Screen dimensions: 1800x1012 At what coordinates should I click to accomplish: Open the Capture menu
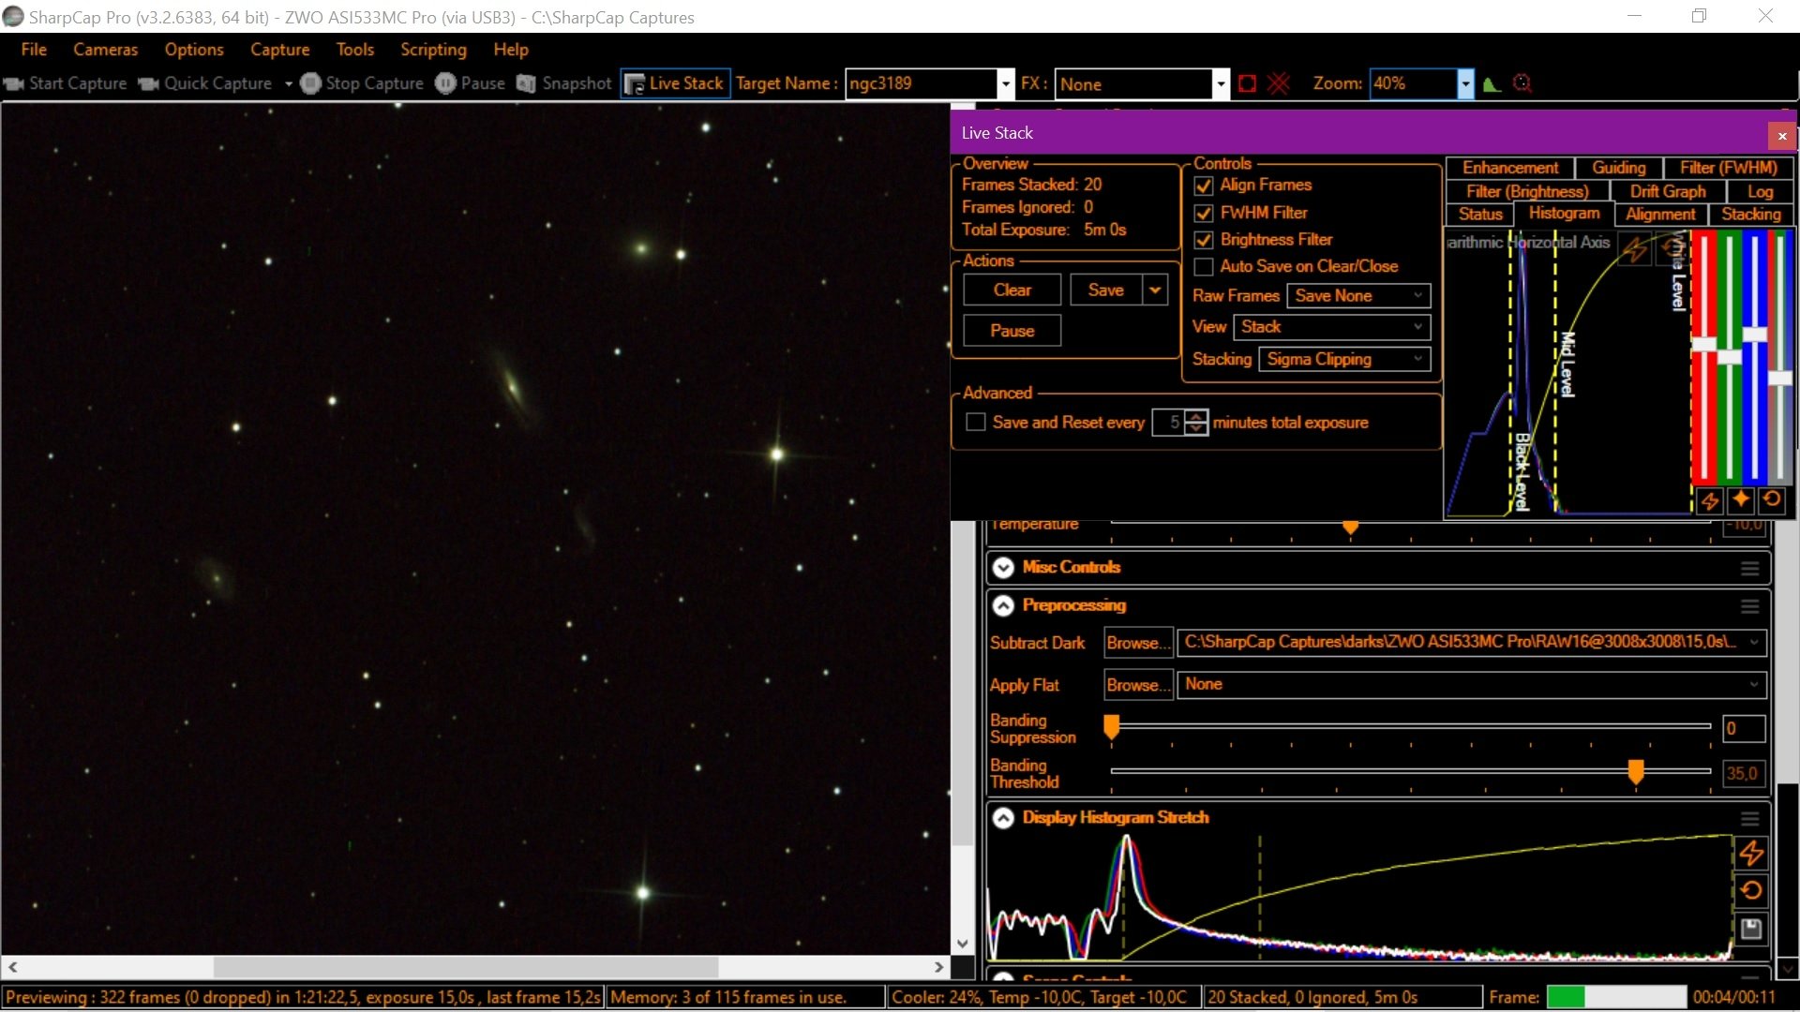point(280,50)
